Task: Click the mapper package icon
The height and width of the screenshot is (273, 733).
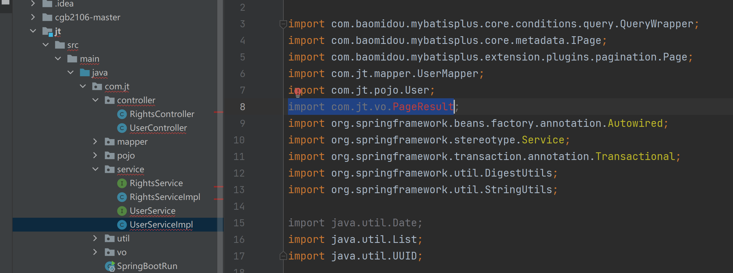Action: pos(109,142)
